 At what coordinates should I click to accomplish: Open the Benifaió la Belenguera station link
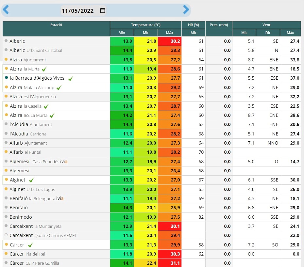pyautogui.click(x=37, y=198)
